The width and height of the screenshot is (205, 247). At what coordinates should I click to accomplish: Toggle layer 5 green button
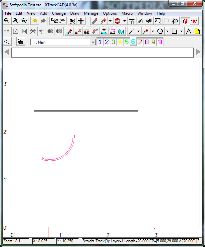pos(127,42)
